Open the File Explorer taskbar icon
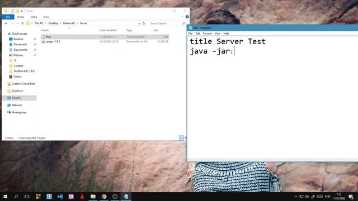Viewport: 358px width, 201px height. click(93, 197)
